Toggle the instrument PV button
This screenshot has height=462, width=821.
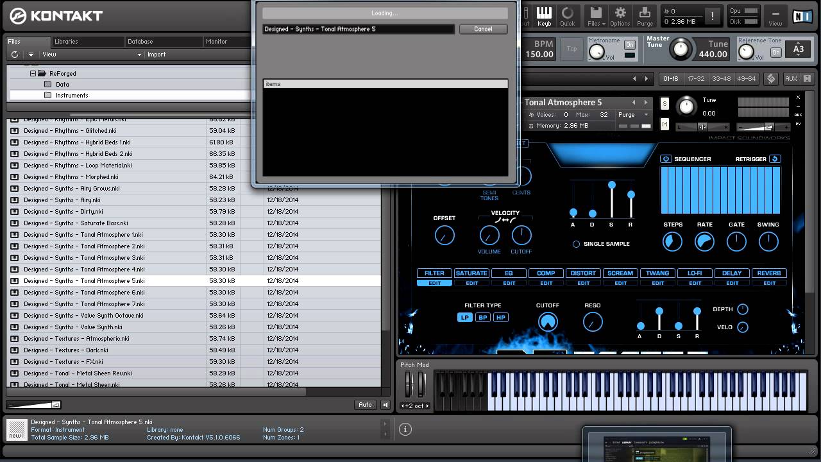pos(798,124)
